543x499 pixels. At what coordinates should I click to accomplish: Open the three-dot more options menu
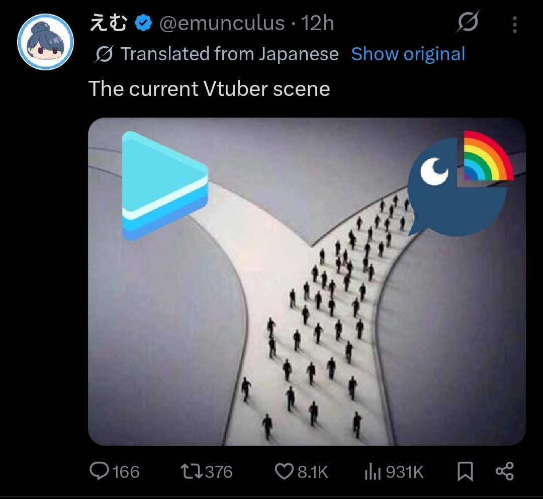click(515, 25)
